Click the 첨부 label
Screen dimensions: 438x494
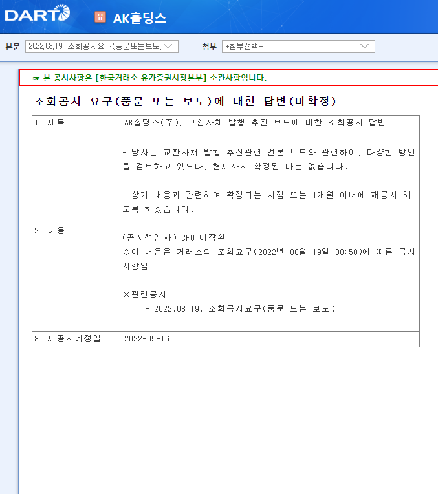(x=210, y=47)
